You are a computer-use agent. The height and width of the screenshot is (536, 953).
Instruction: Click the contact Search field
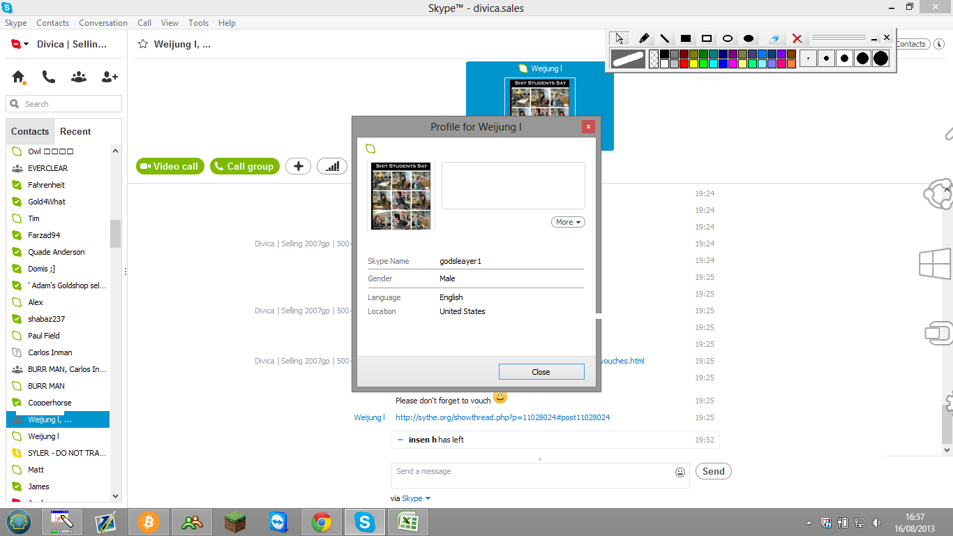64,104
